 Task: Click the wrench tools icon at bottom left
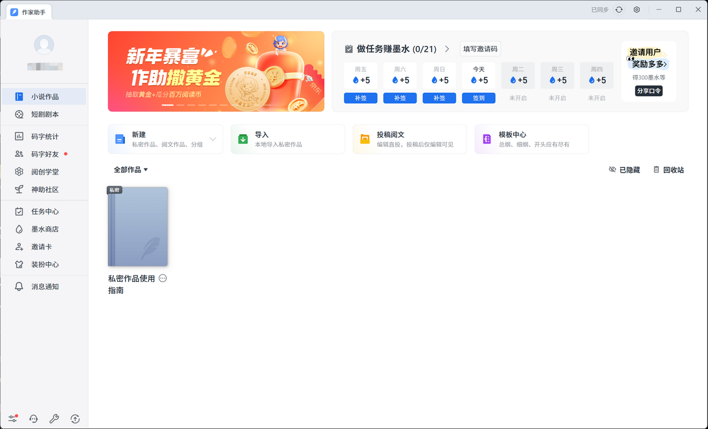(54, 419)
